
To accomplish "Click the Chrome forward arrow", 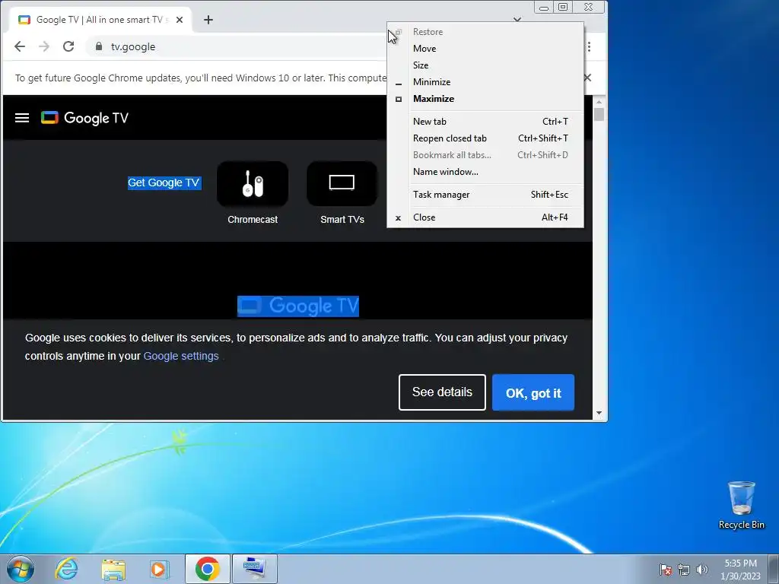I will (x=44, y=46).
